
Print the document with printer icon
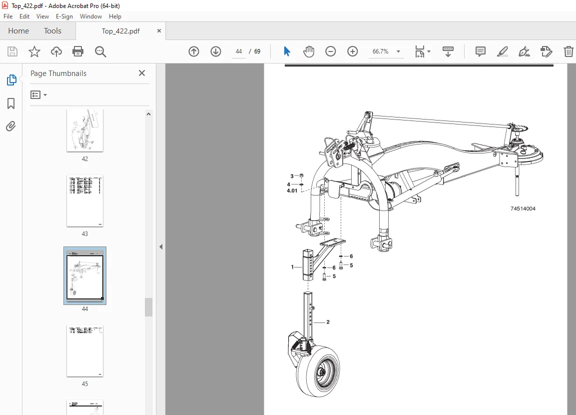click(78, 51)
